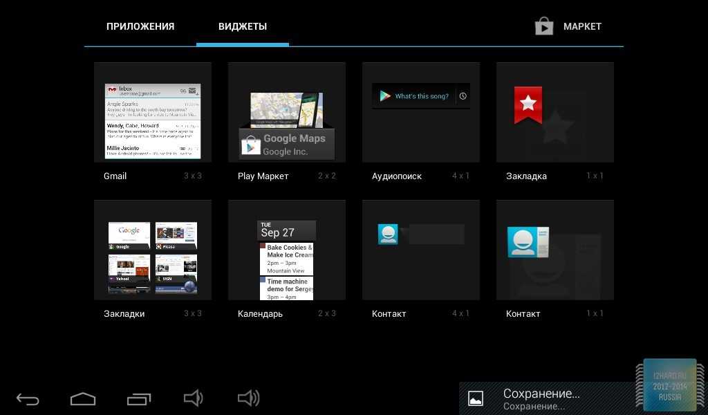Choose the Календарь Sep 27 widget preview

point(287,259)
